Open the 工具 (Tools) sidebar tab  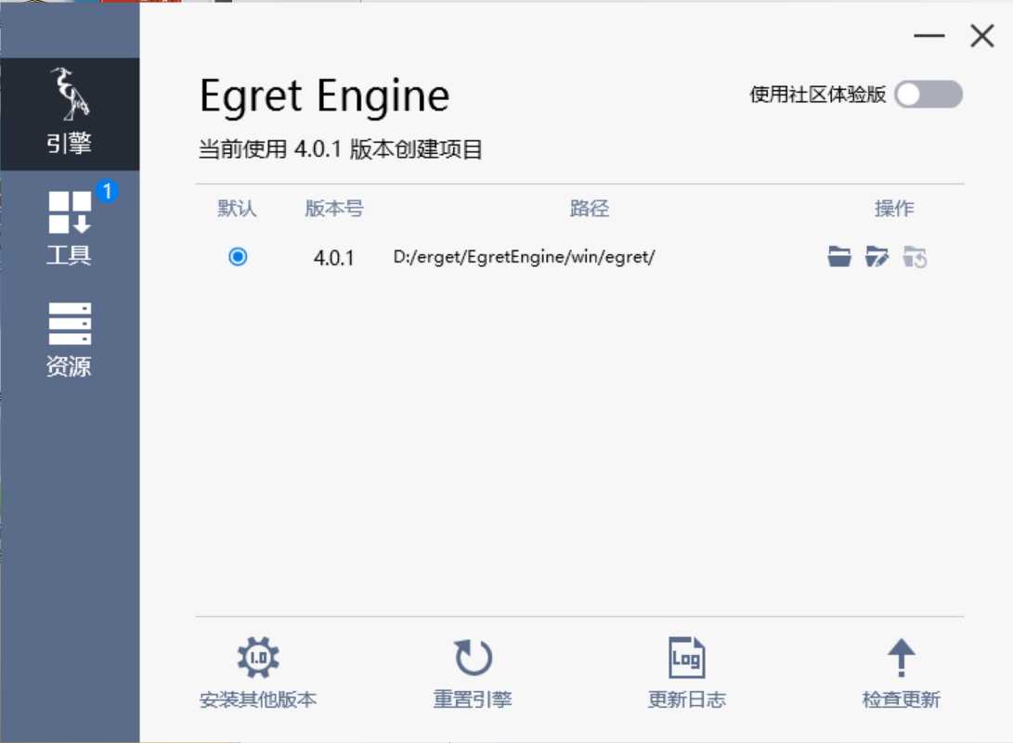[69, 227]
